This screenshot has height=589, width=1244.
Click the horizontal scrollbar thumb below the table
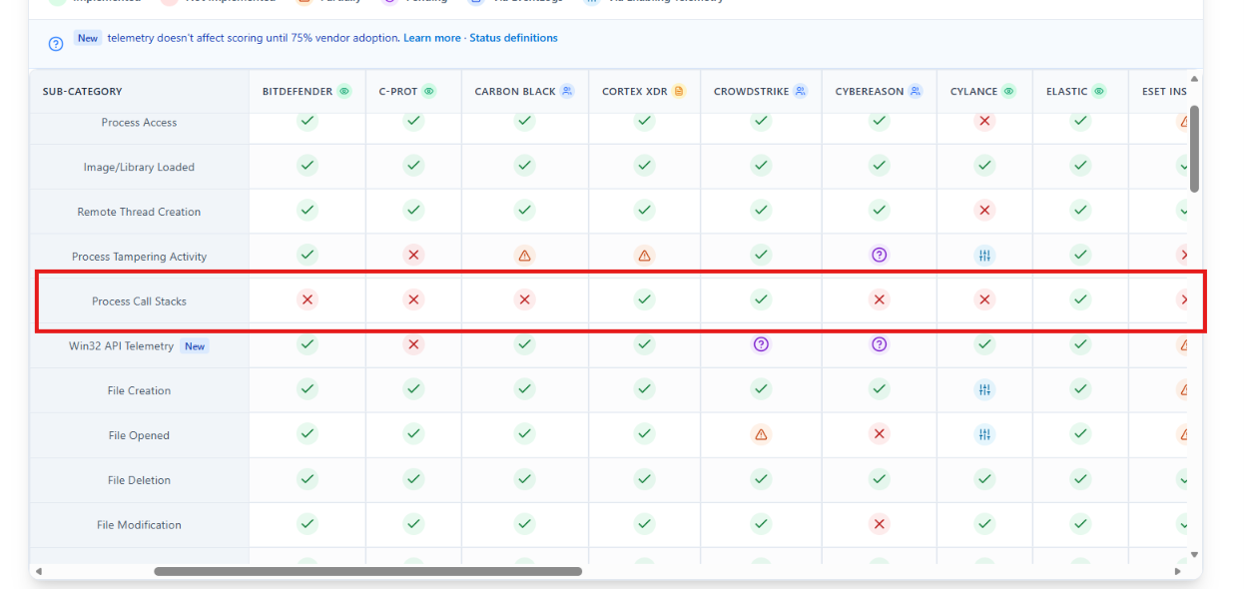point(367,572)
